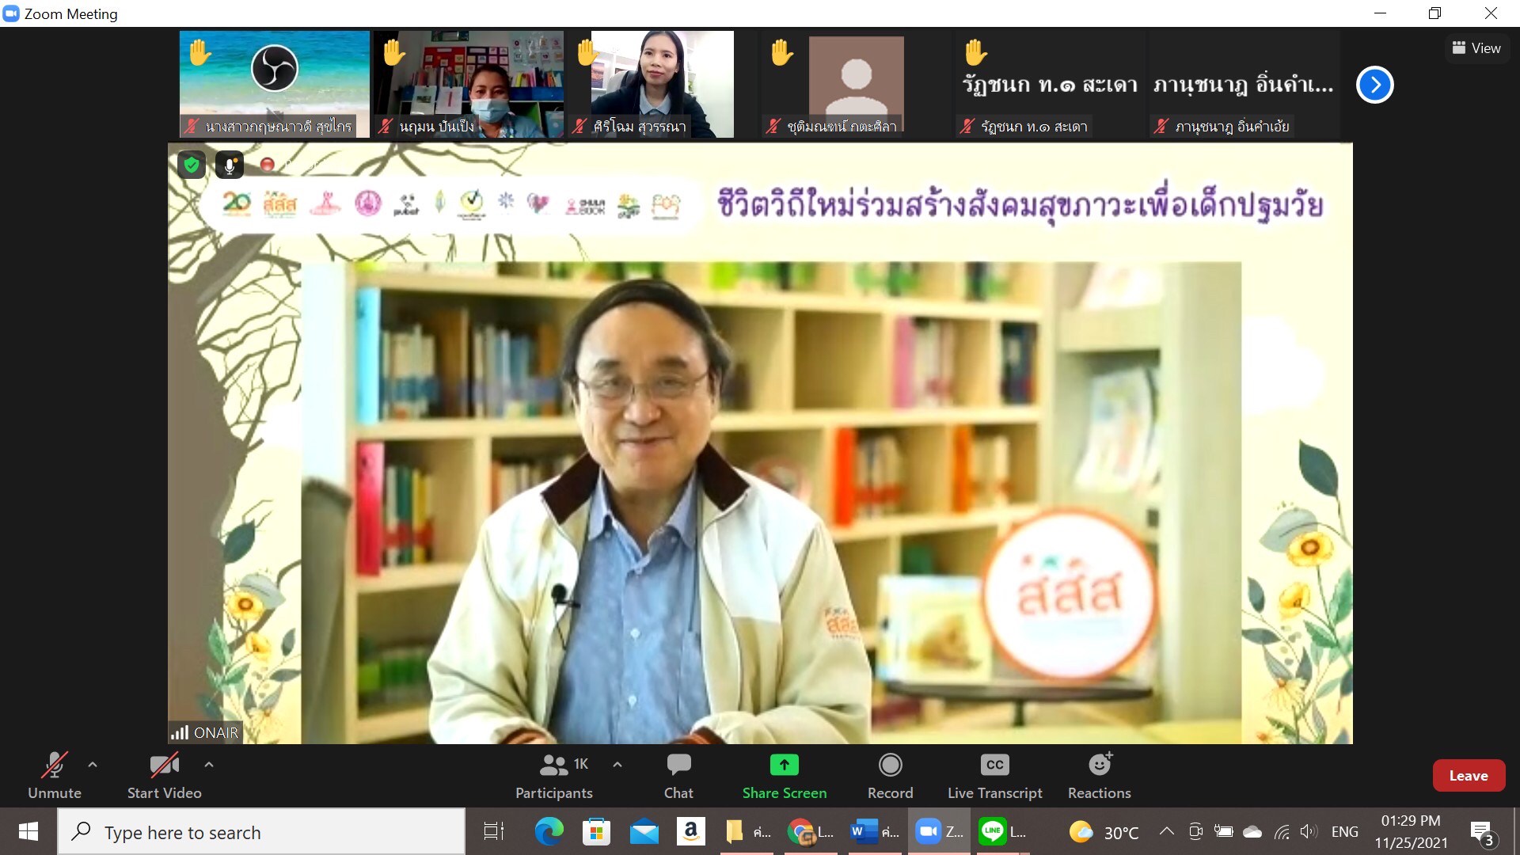Viewport: 1520px width, 855px height.
Task: Open the Chat panel
Action: 678,775
